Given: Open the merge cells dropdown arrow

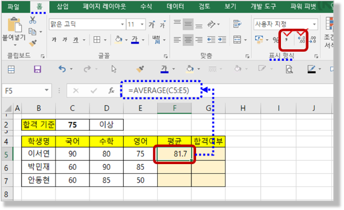Looking at the screenshot, I should click(x=245, y=40).
